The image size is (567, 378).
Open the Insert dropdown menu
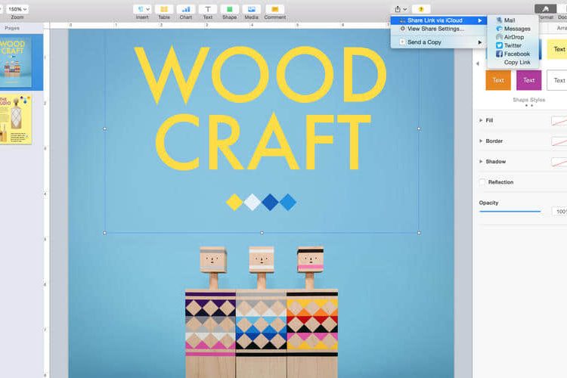tap(142, 9)
